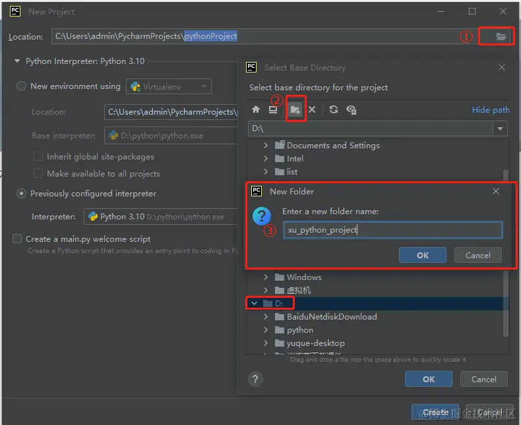The height and width of the screenshot is (425, 521).
Task: Select the list folder row
Action: (x=375, y=172)
